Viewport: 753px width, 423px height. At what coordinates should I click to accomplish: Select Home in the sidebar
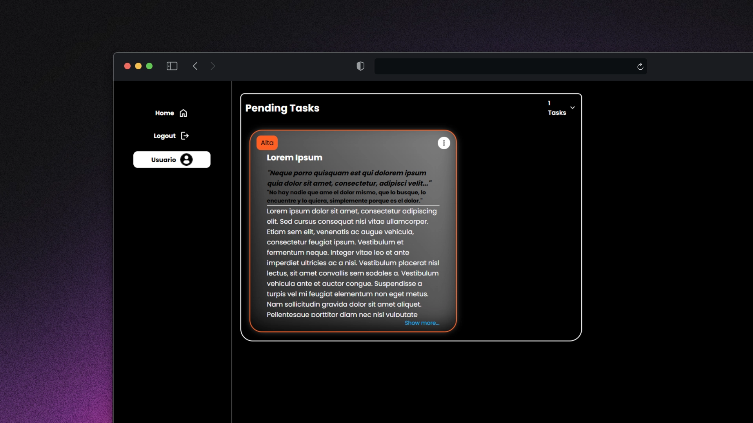tap(165, 113)
